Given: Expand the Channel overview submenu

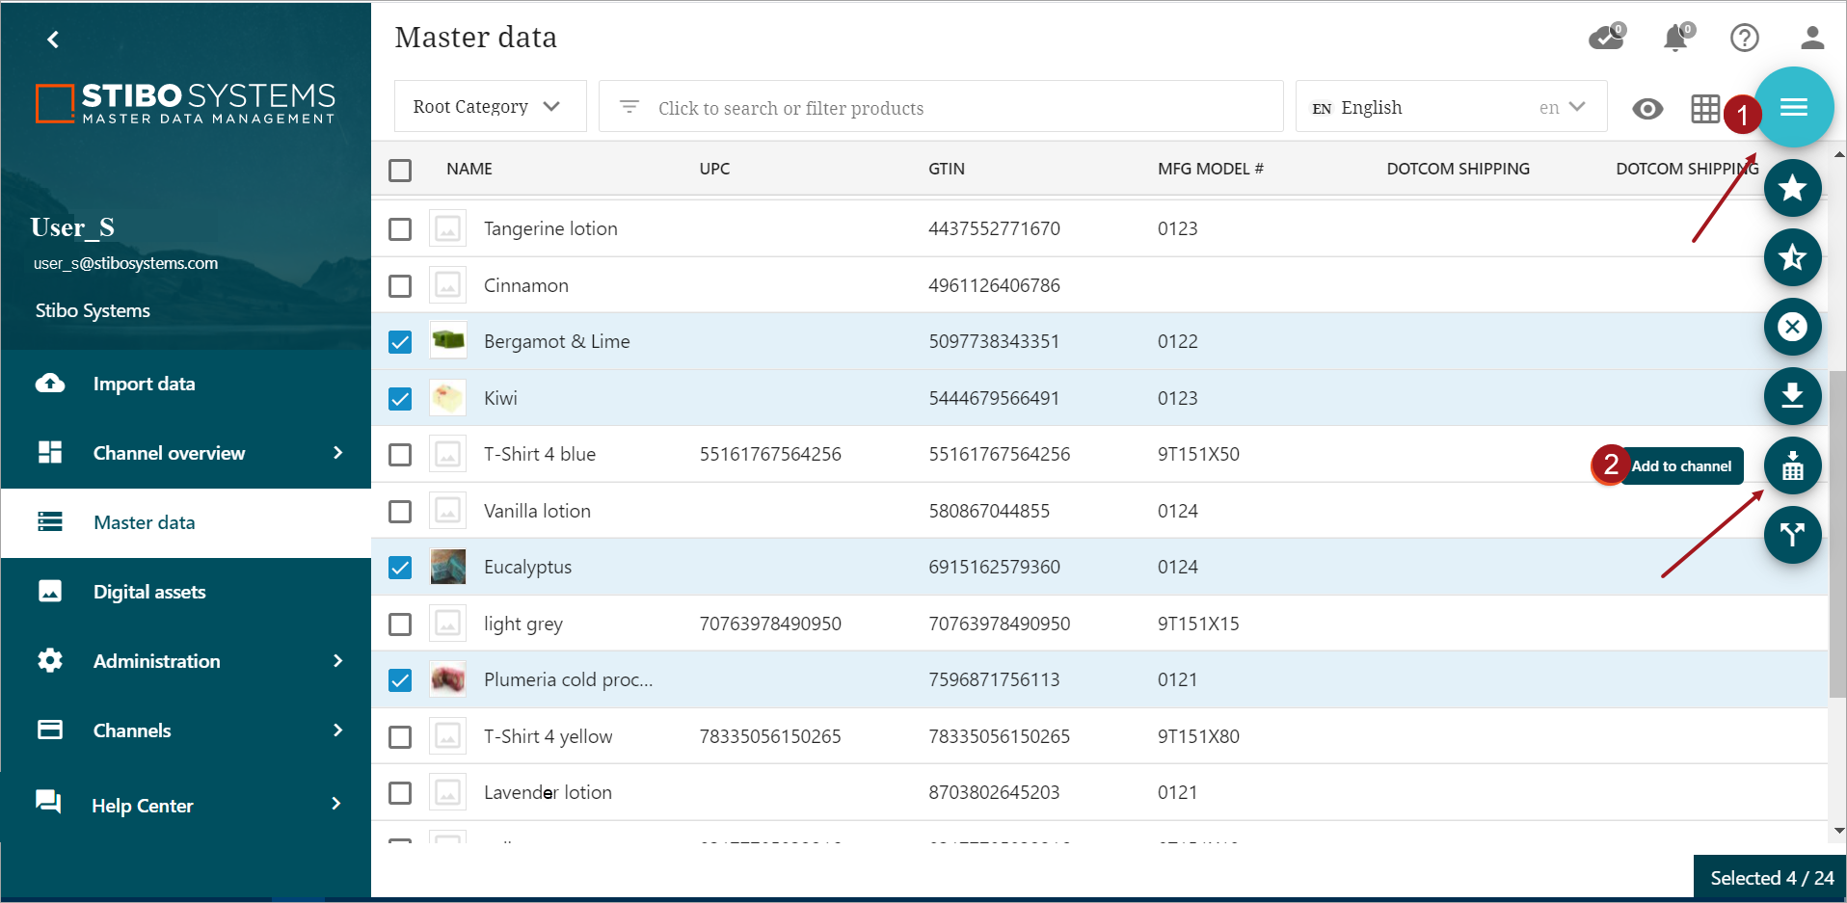Looking at the screenshot, I should click(337, 453).
